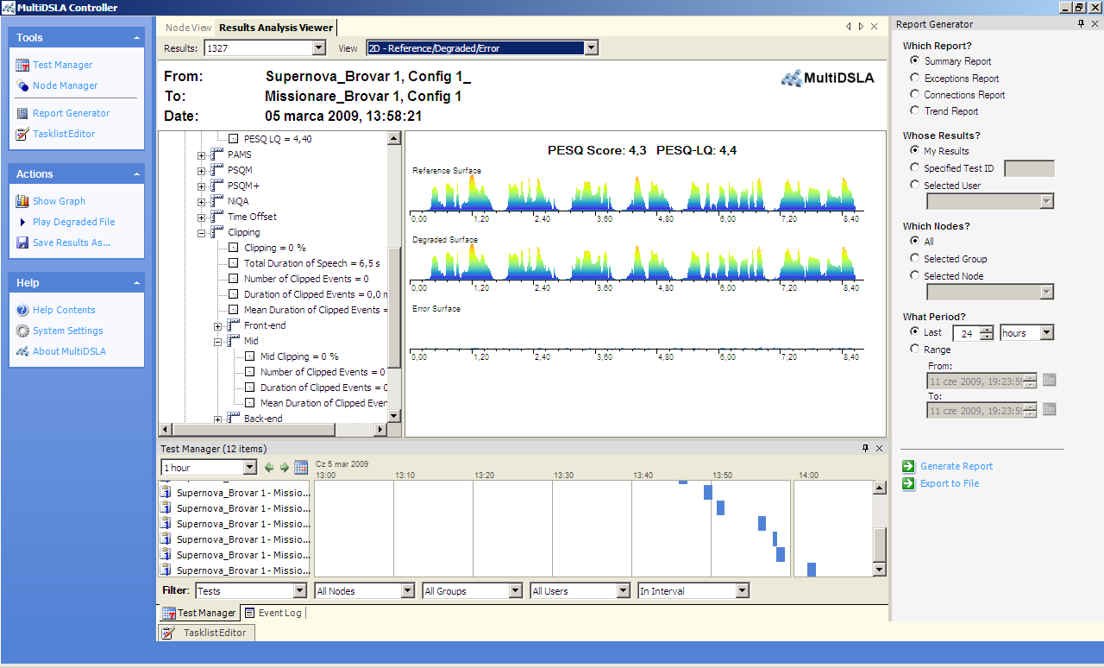Viewport: 1104px width, 668px height.
Task: Click the Report Generator icon in Tools
Action: pos(22,113)
